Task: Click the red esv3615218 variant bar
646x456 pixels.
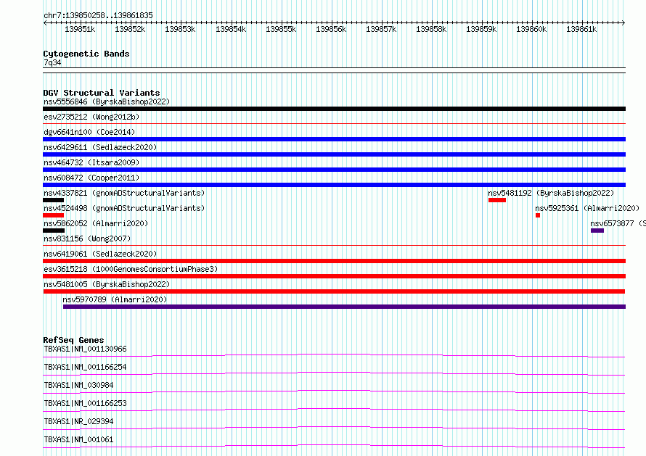Action: point(334,276)
